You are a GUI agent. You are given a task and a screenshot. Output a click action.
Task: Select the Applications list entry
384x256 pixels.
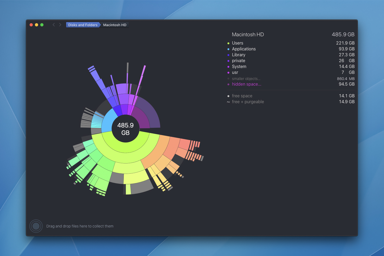point(244,49)
